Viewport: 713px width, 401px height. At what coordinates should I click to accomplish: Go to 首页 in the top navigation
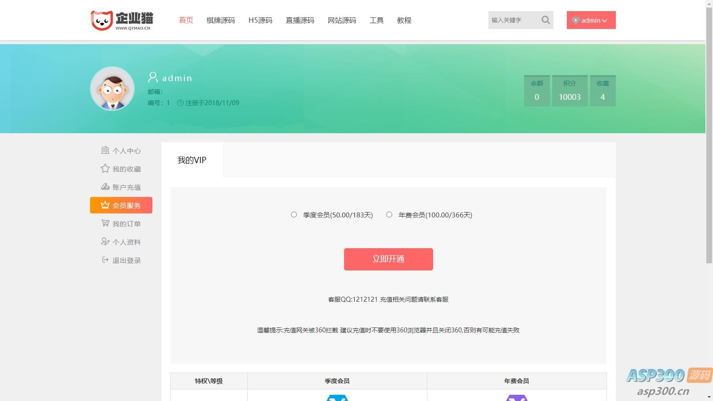[x=186, y=20]
